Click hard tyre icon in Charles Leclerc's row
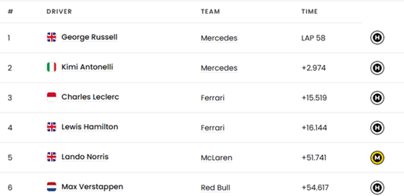The image size is (404, 196). [377, 98]
